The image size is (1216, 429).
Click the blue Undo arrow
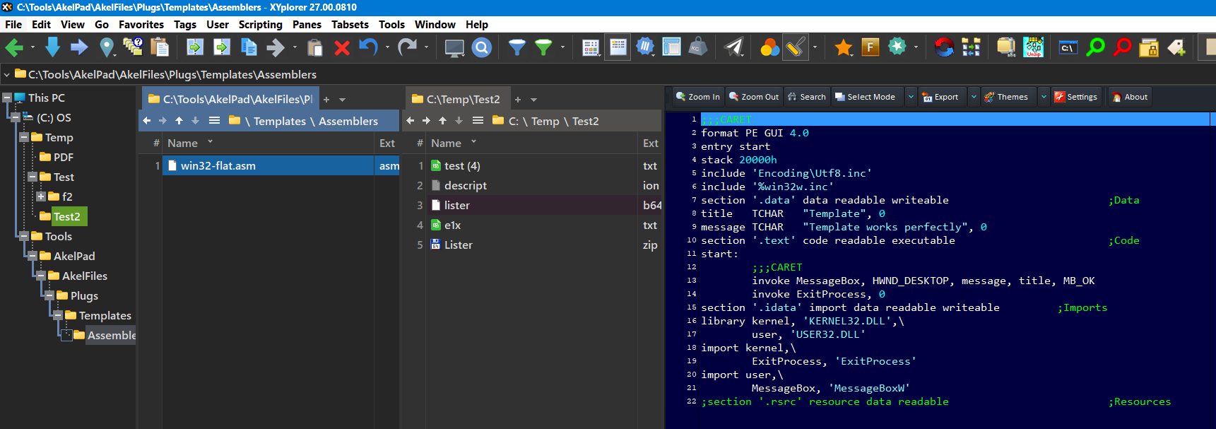pos(368,47)
